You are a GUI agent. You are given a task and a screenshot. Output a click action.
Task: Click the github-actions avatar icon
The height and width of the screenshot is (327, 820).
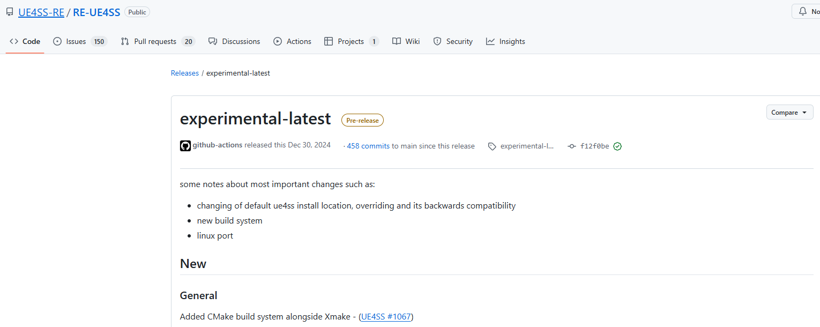pyautogui.click(x=185, y=146)
